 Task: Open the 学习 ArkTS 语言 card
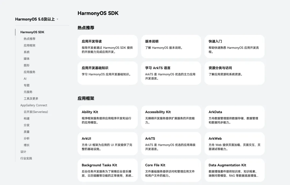point(171,73)
